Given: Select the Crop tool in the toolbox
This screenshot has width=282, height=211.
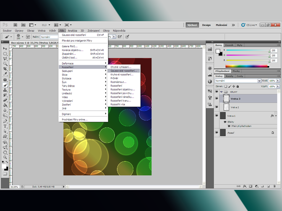Looking at the screenshot, I should [5, 69].
